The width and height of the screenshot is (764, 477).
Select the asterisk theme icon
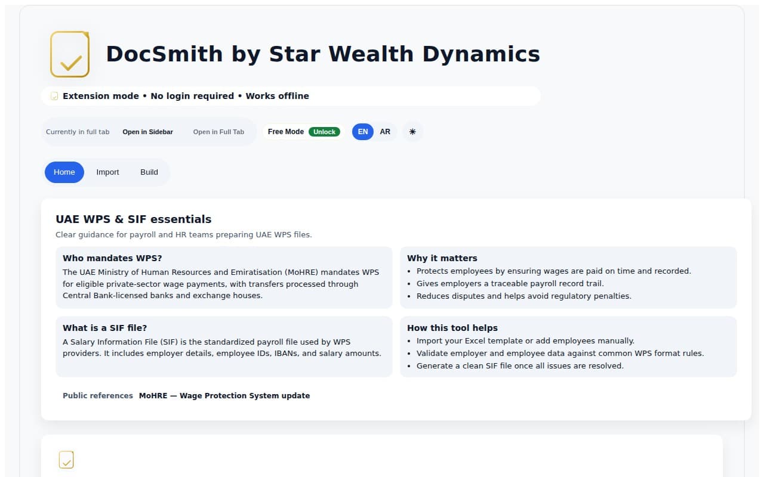click(412, 132)
